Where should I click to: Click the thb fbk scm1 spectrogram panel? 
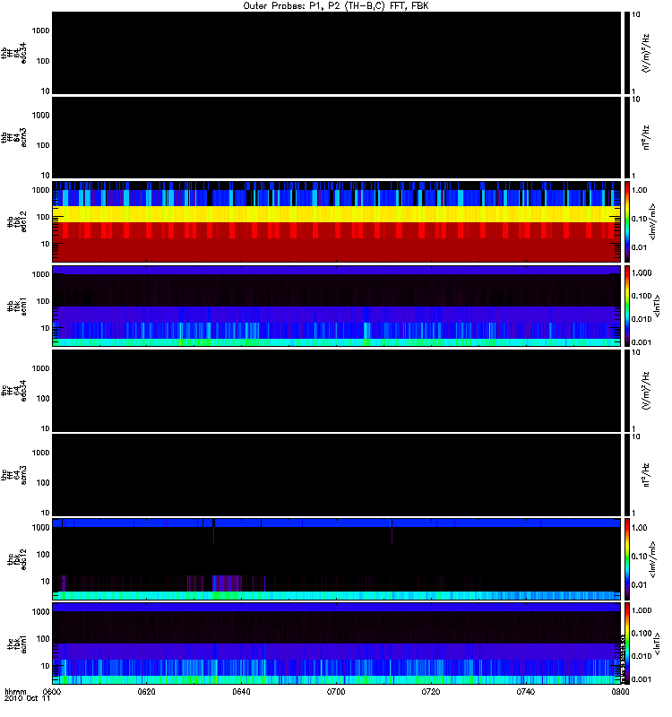(336, 306)
